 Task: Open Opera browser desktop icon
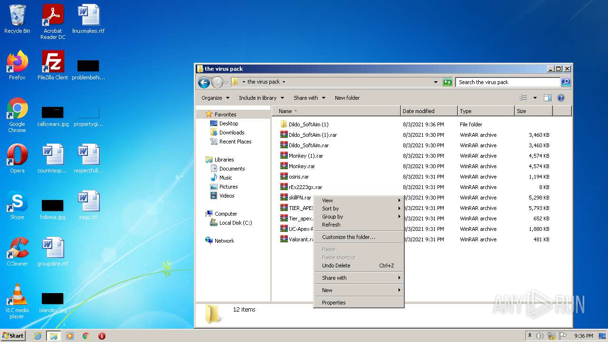click(x=17, y=158)
